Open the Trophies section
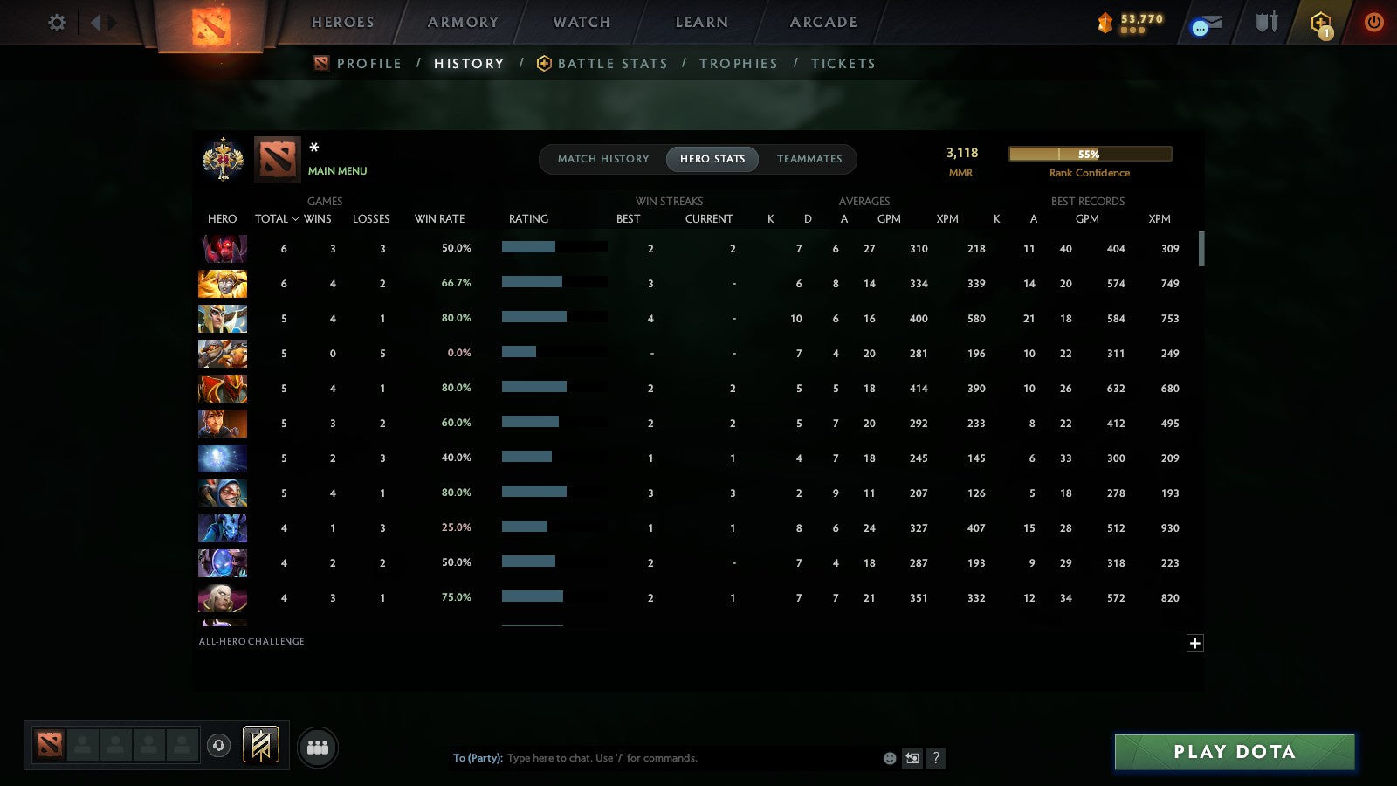Viewport: 1397px width, 786px height. click(x=739, y=63)
